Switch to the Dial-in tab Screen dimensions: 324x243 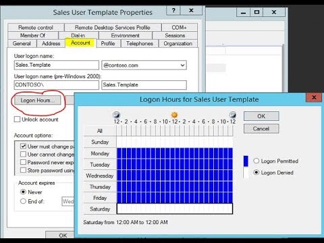(78, 35)
